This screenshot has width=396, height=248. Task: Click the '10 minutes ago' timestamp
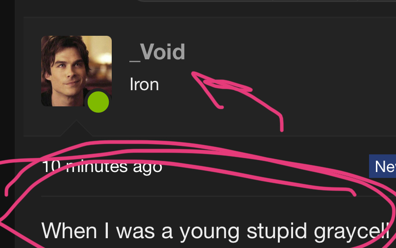[x=102, y=167]
